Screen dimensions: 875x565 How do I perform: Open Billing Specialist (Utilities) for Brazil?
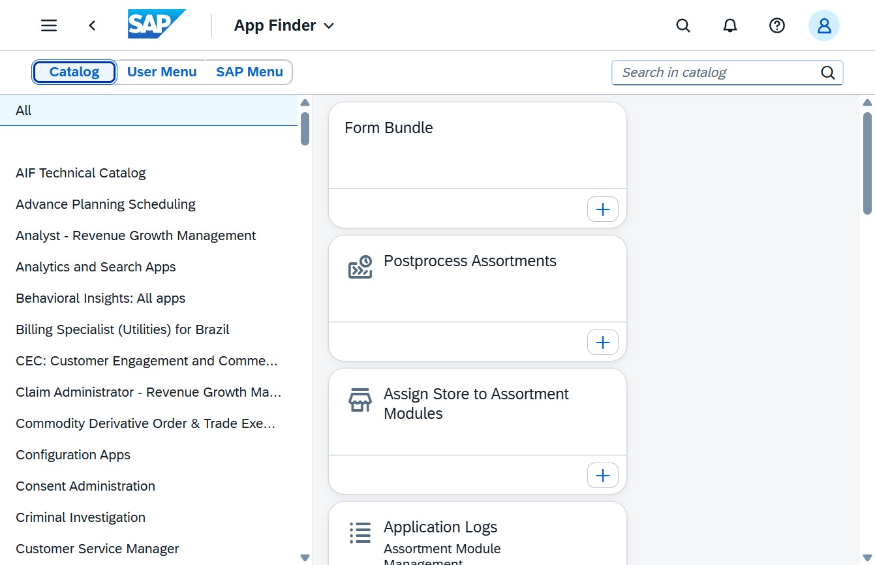149,329
